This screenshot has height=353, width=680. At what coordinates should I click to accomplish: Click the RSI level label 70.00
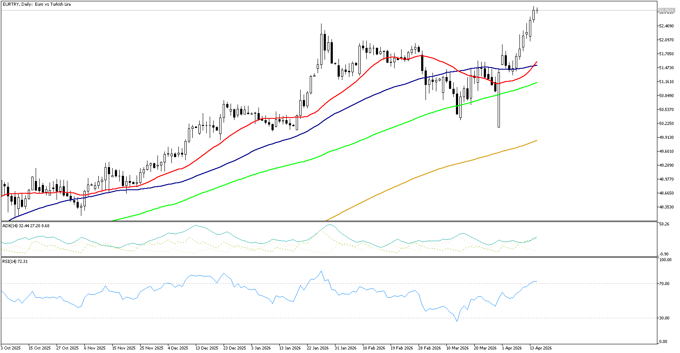(x=664, y=284)
